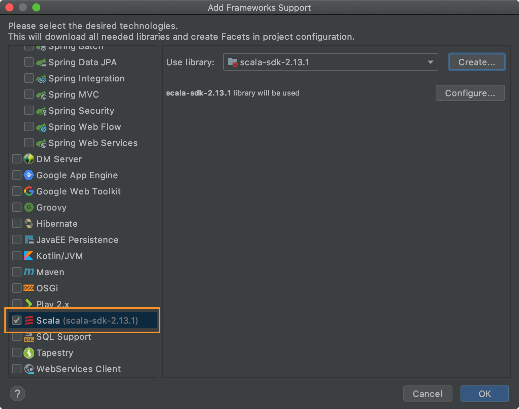Click scala-sdk-2.13.1 text in library field
This screenshot has height=409, width=519.
pyautogui.click(x=274, y=62)
